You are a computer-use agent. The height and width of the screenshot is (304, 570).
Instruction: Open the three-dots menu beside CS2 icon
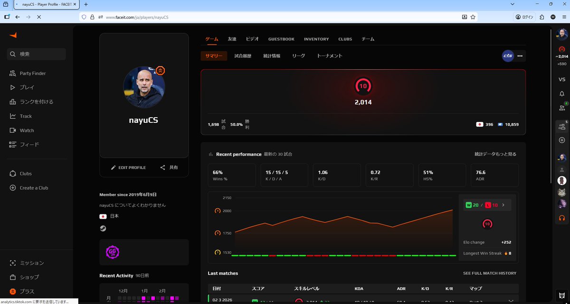coord(520,56)
